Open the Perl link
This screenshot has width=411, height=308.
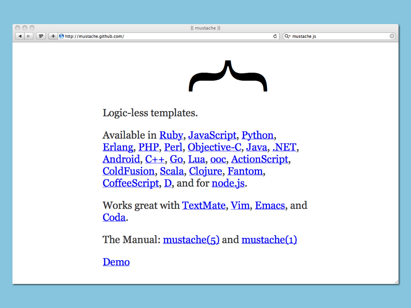pos(173,147)
